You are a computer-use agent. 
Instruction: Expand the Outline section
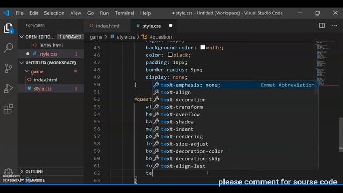[21, 172]
